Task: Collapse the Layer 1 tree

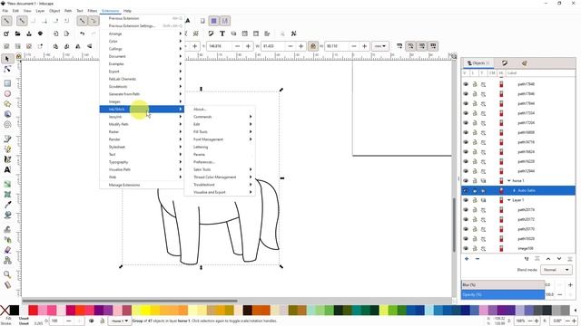Action: point(508,200)
